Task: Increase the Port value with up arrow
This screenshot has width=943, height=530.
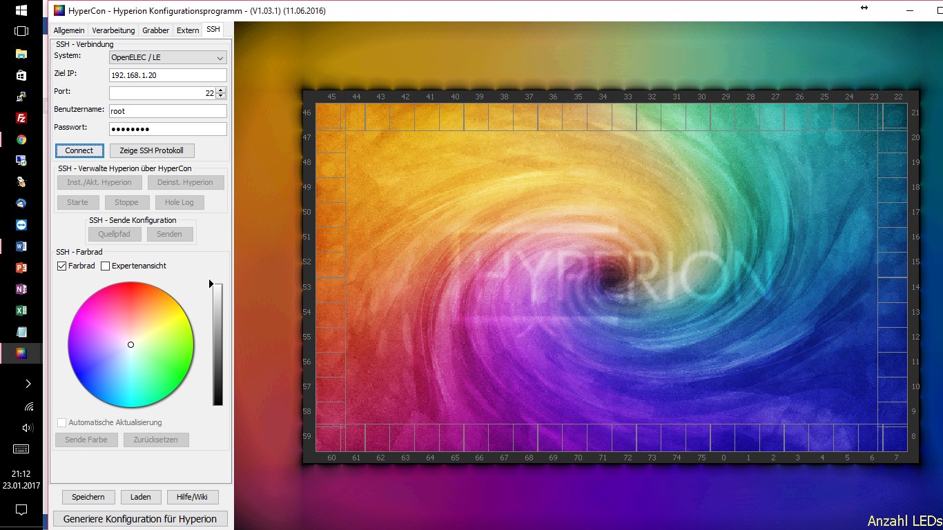Action: pyautogui.click(x=221, y=90)
